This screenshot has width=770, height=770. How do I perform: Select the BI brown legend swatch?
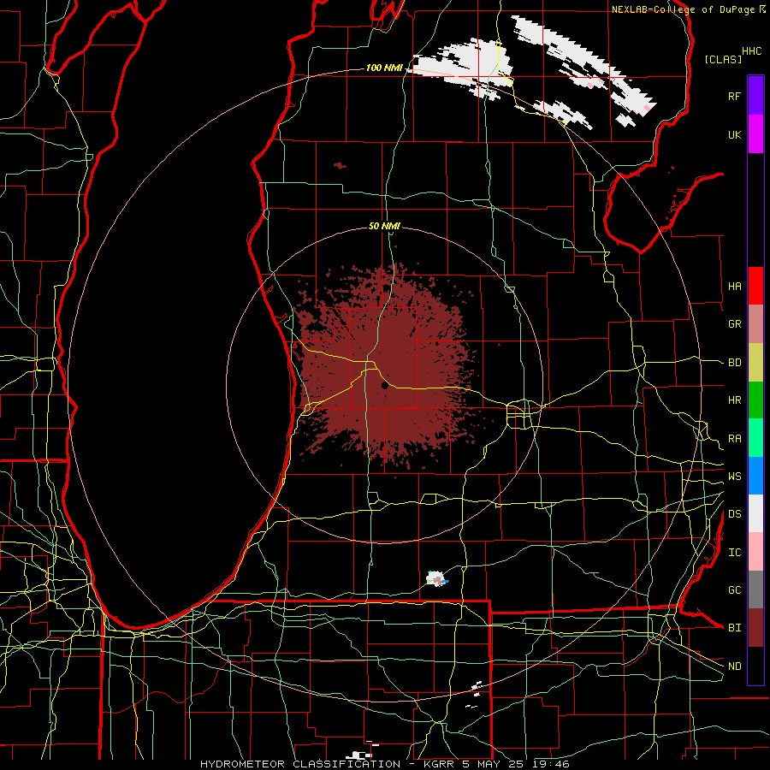[x=755, y=628]
